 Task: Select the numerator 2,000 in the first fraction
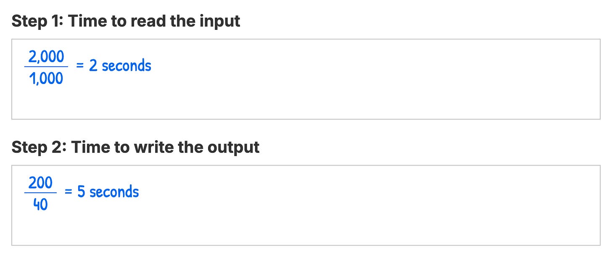coord(46,56)
